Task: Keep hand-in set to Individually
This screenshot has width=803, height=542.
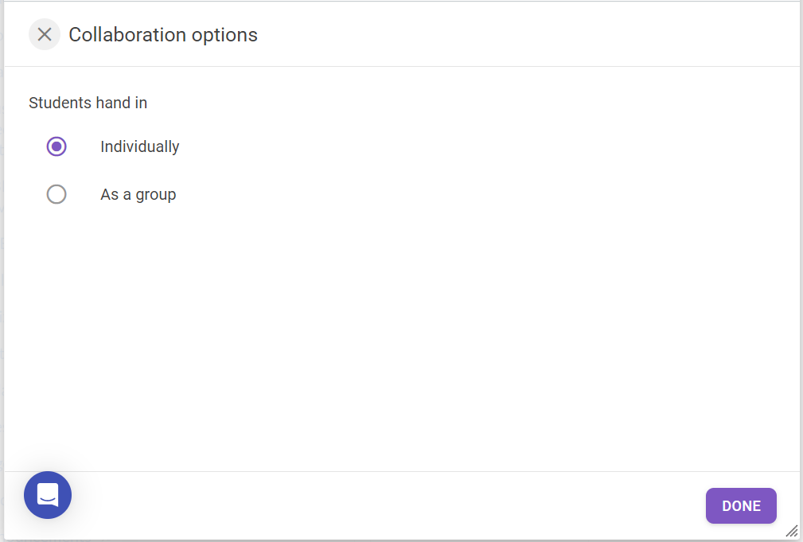Action: click(x=57, y=146)
